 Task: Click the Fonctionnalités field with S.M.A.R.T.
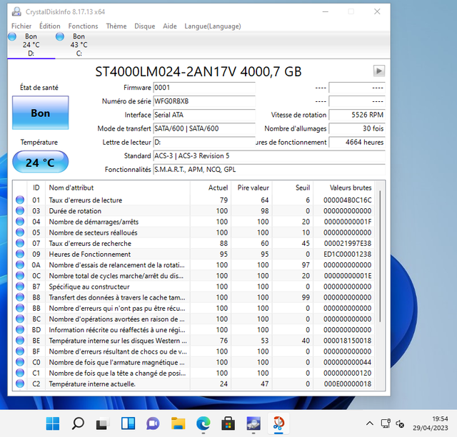[x=269, y=170]
